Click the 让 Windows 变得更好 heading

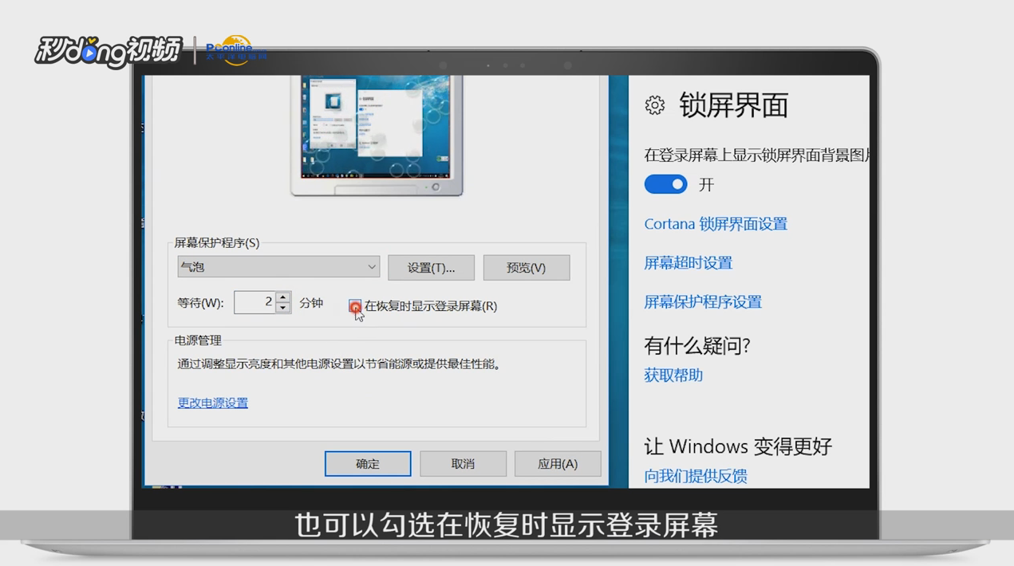pyautogui.click(x=738, y=446)
